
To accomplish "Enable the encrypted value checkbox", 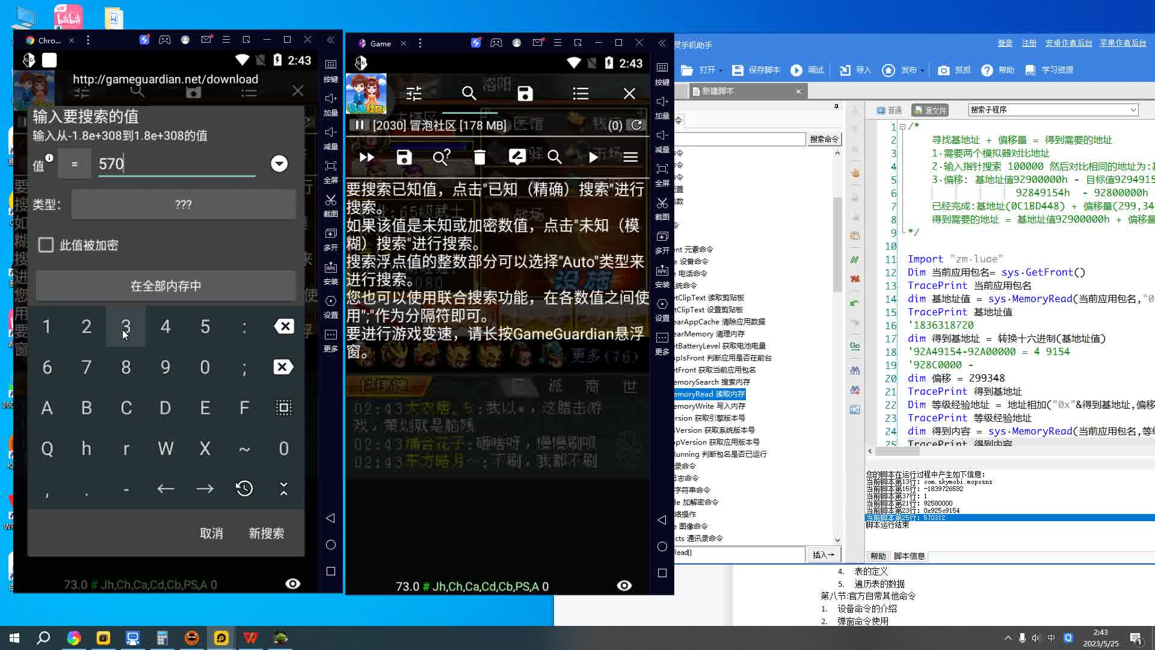I will [45, 244].
